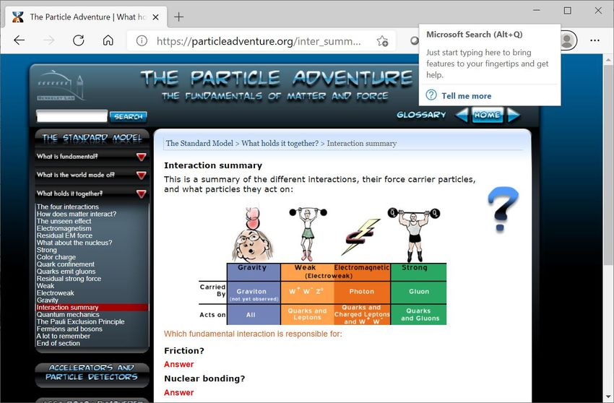The image size is (614, 403).
Task: Open the user profile icon
Action: point(566,40)
